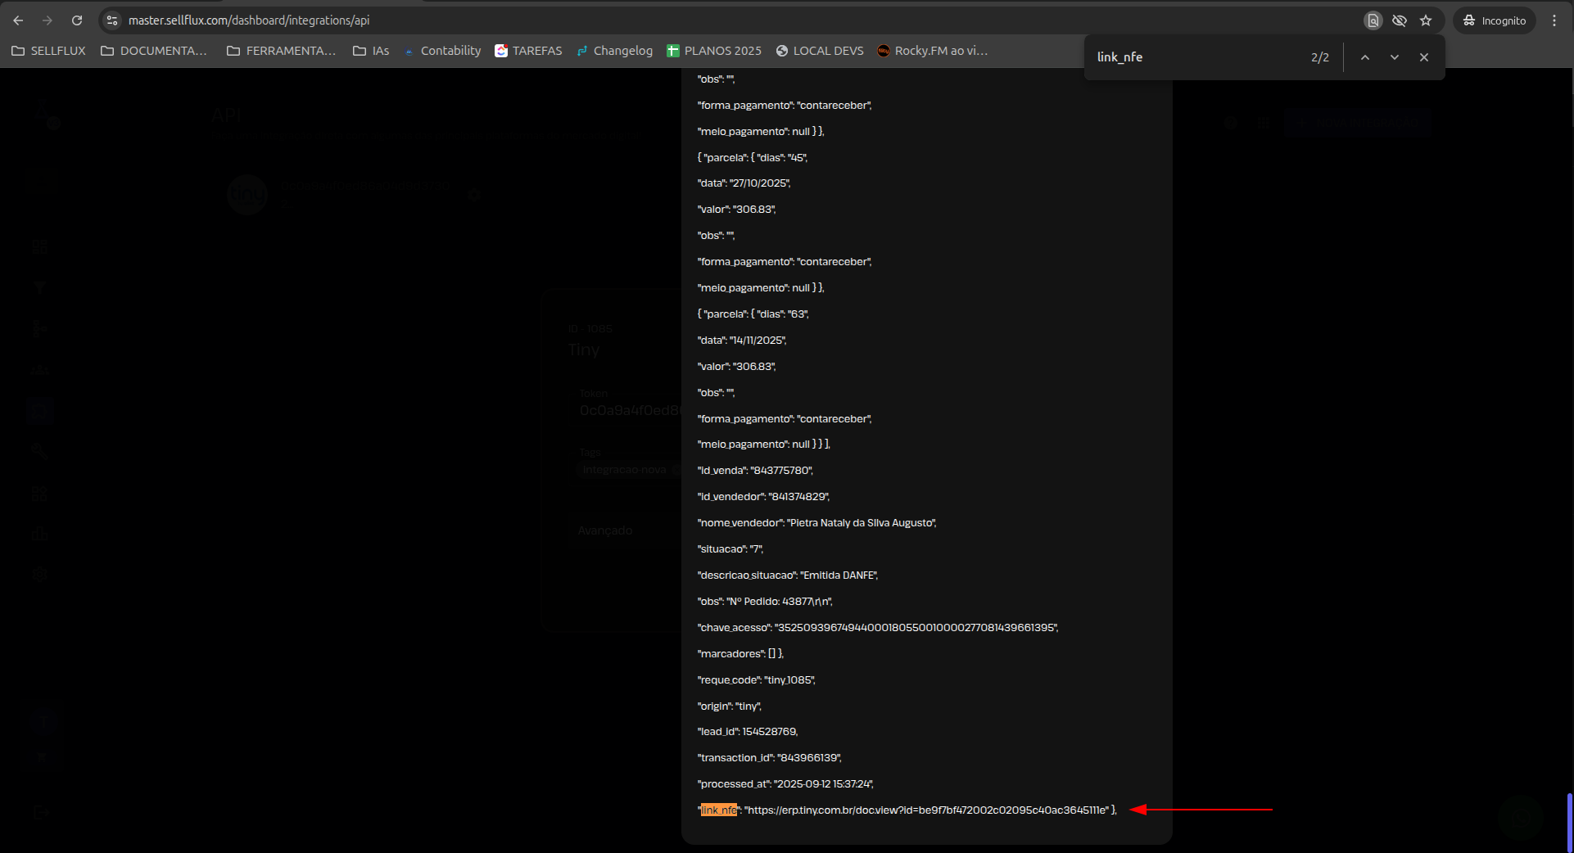Click the "origin": "tiny" line
The image size is (1574, 853).
pyautogui.click(x=729, y=706)
